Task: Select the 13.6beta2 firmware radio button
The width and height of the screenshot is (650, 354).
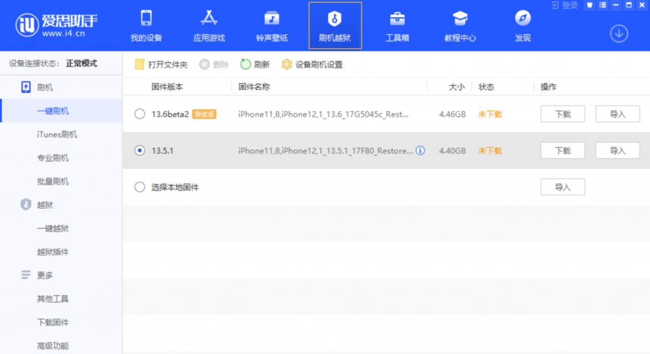Action: [140, 114]
